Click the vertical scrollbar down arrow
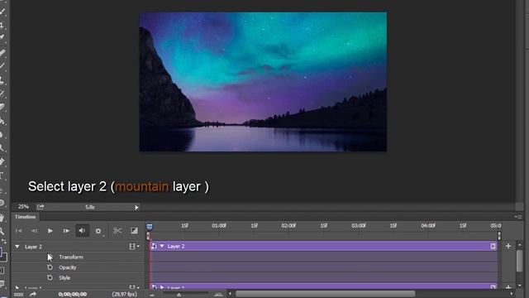The width and height of the screenshot is (529, 298). (x=520, y=286)
